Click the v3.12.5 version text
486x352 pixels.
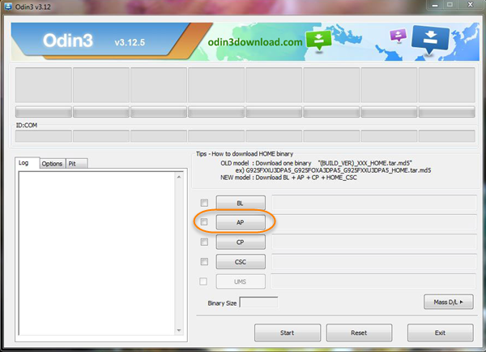[130, 42]
